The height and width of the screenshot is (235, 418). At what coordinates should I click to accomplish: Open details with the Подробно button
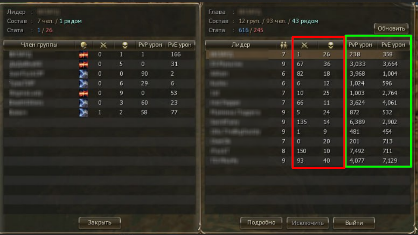[261, 223]
